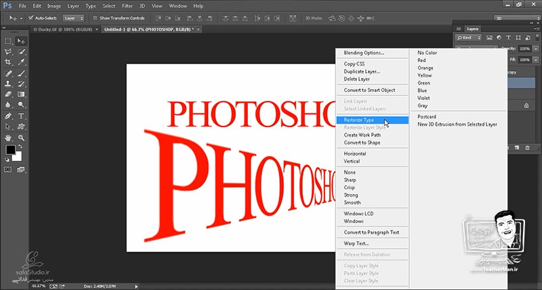Select the Clone Stamp tool
Screen dimensions: 542x290
pos(8,84)
